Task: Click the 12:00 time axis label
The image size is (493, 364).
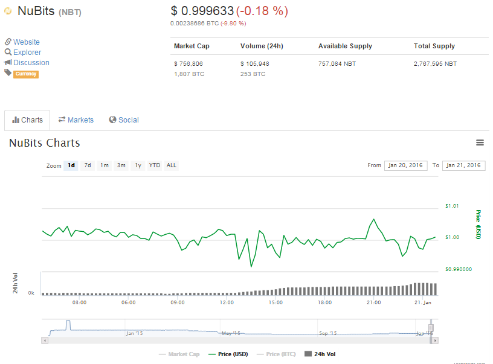Action: 227,302
